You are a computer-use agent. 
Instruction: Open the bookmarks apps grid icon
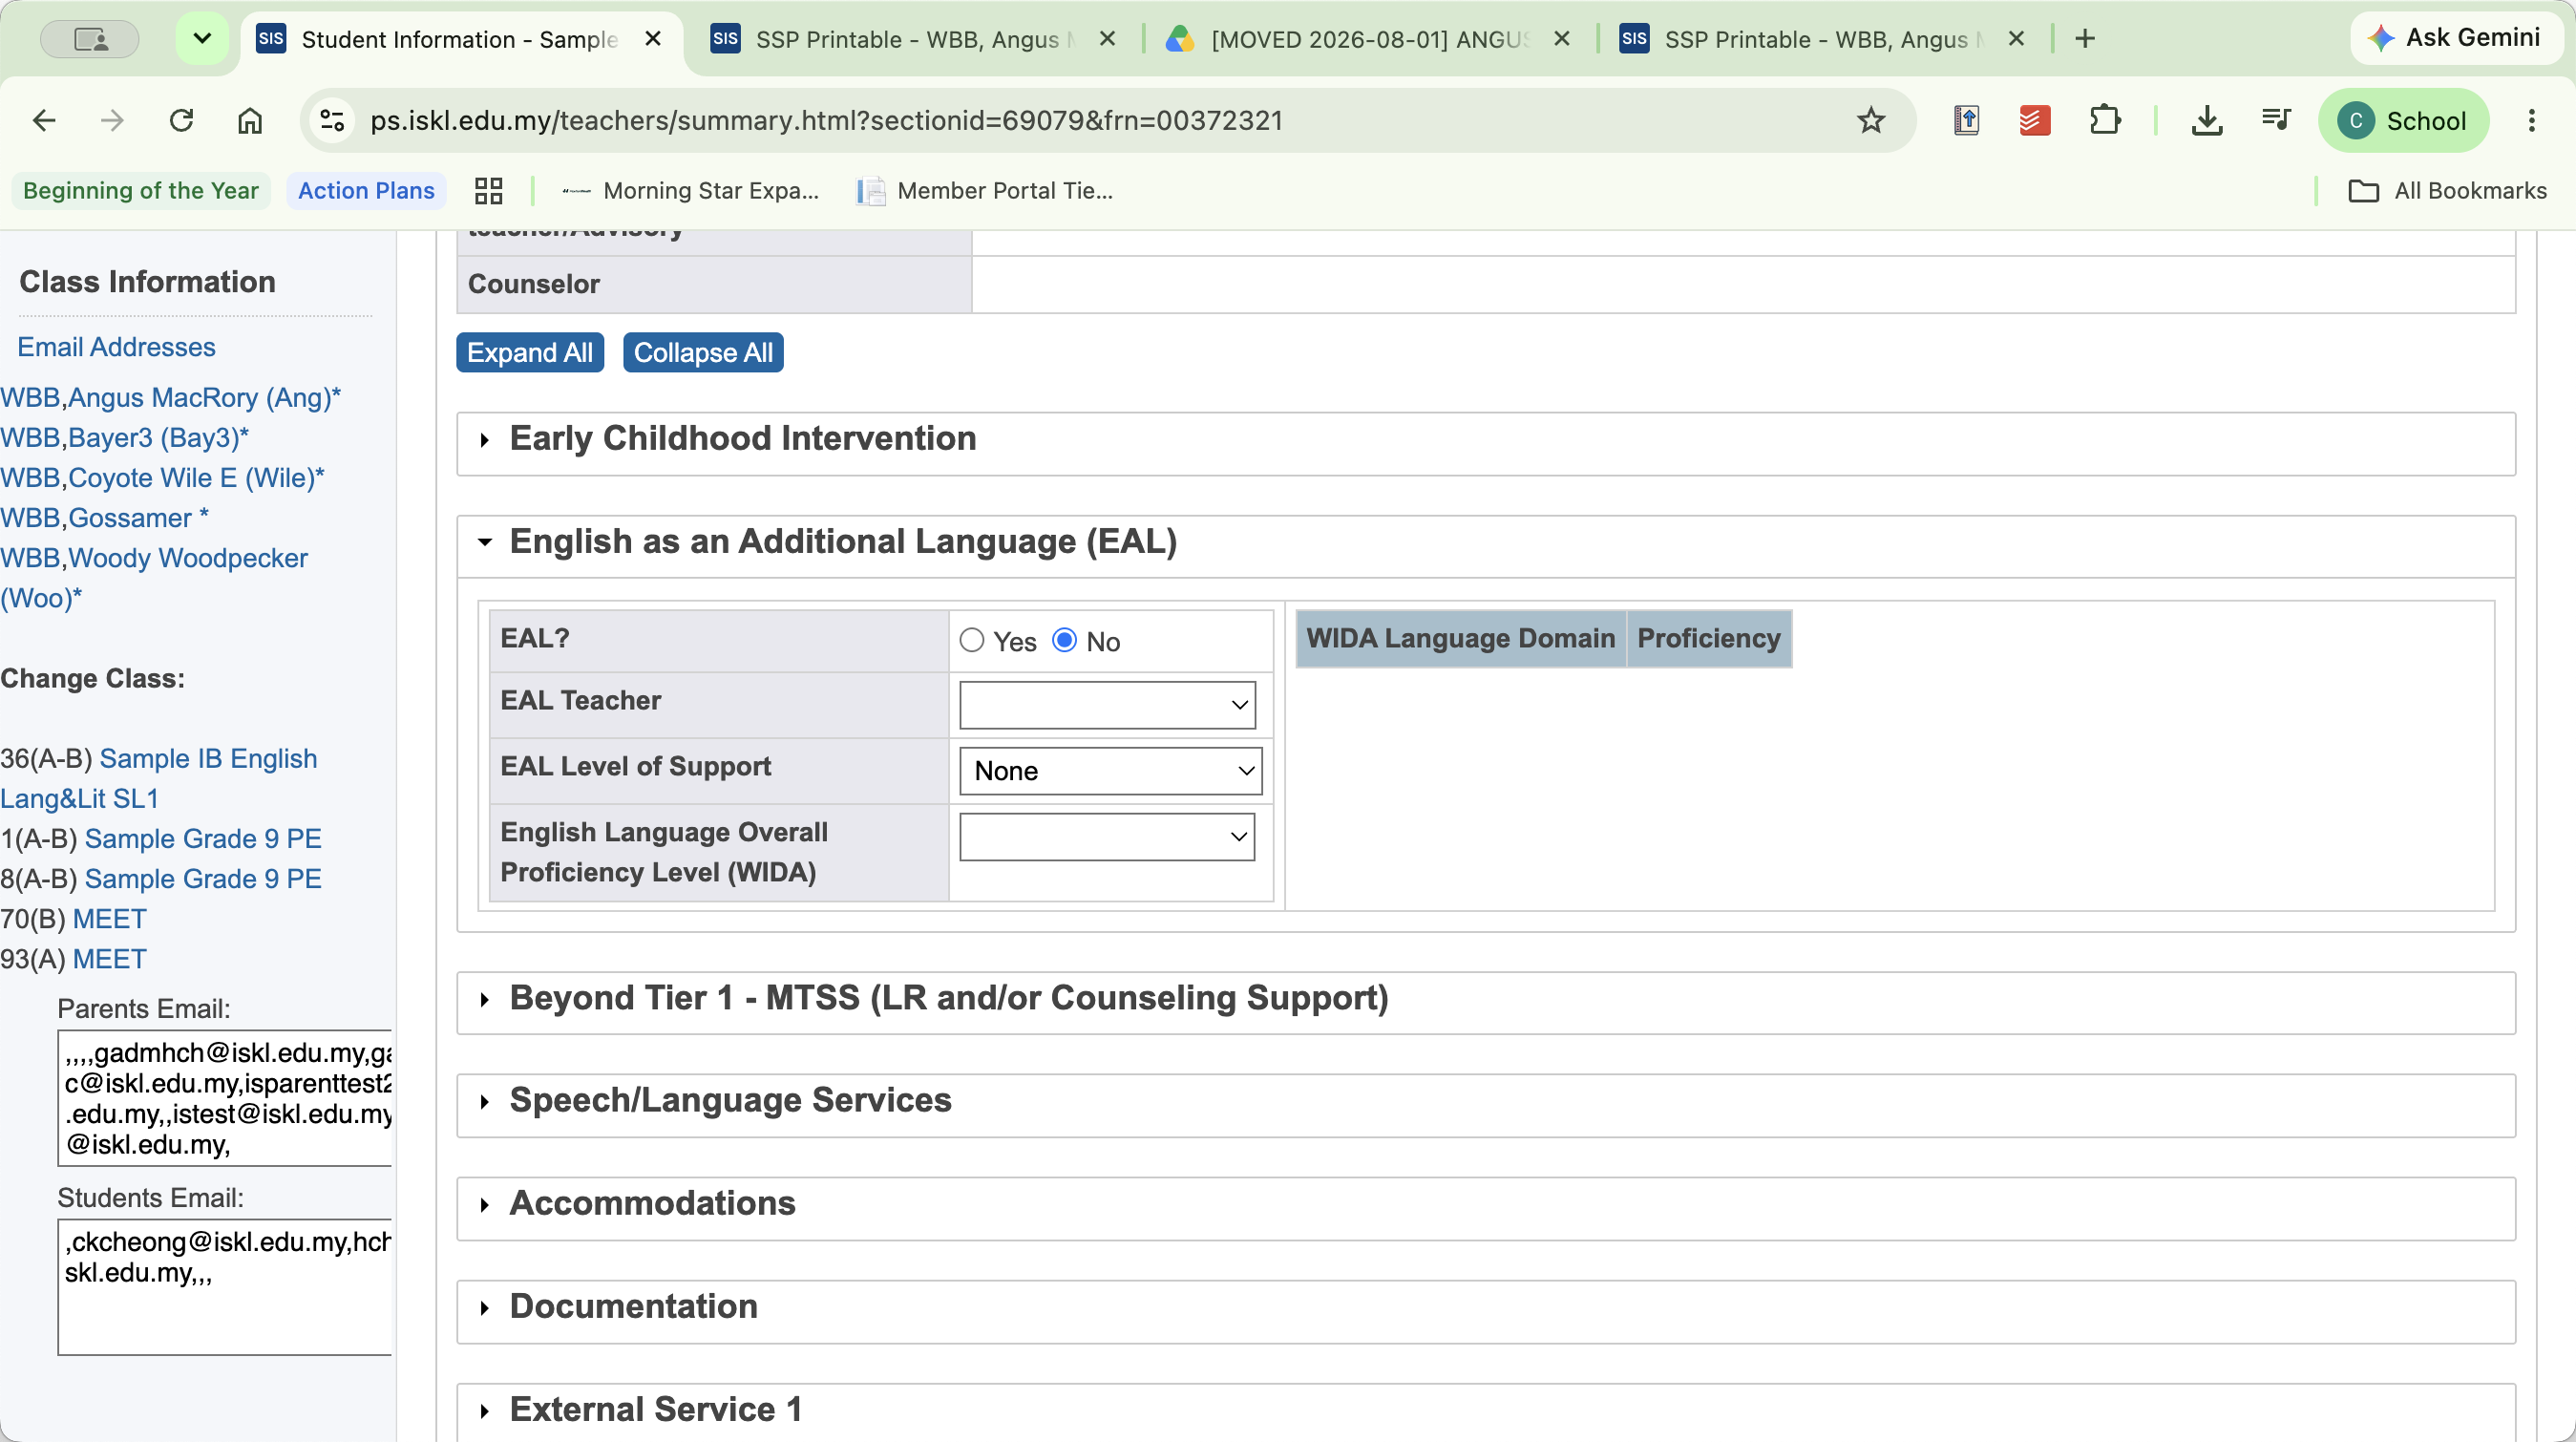488,191
